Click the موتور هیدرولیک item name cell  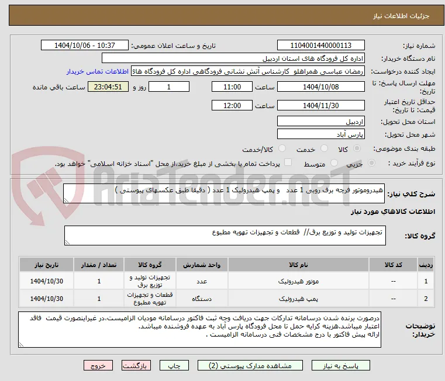[298, 281]
